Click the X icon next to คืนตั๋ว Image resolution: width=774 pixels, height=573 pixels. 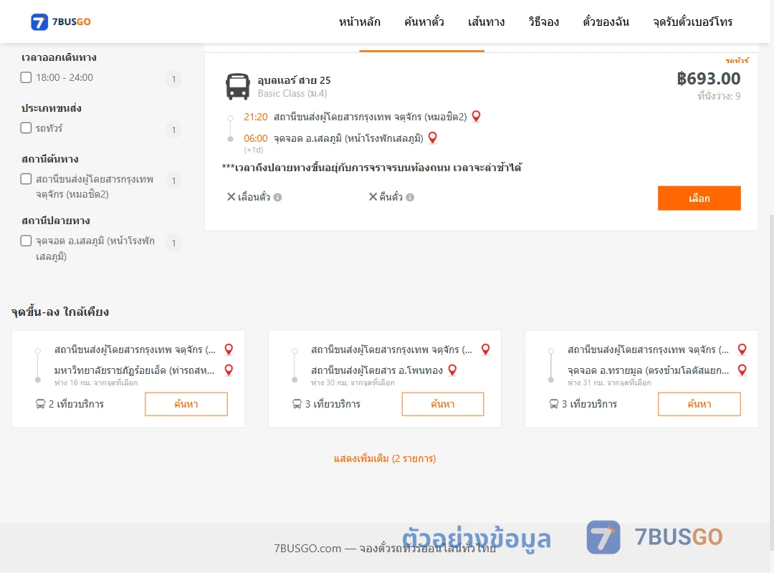click(373, 197)
